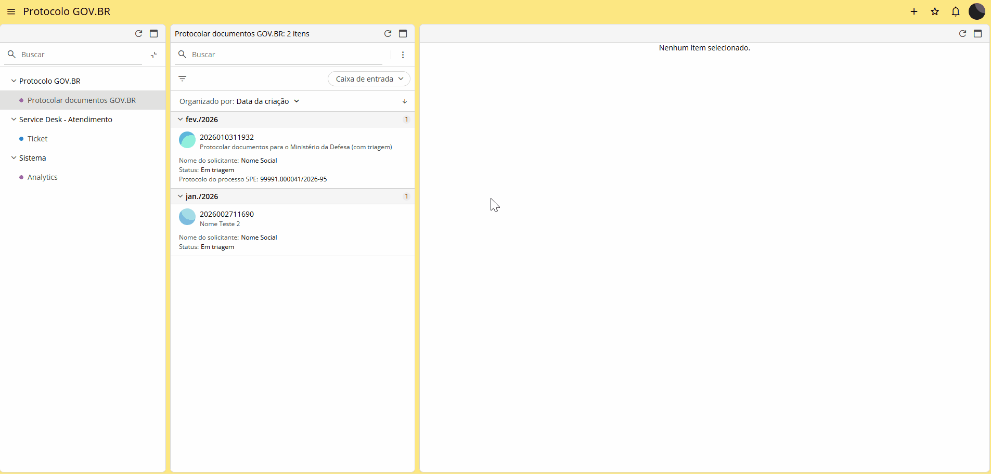Click search magnifier in list panel

[x=182, y=54]
